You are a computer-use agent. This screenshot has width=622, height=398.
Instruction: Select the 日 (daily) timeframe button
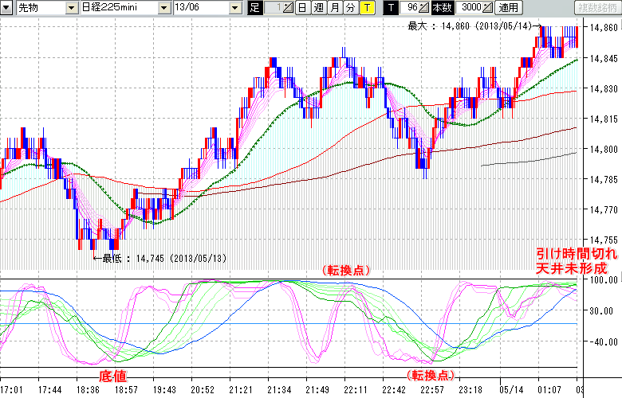(302, 8)
